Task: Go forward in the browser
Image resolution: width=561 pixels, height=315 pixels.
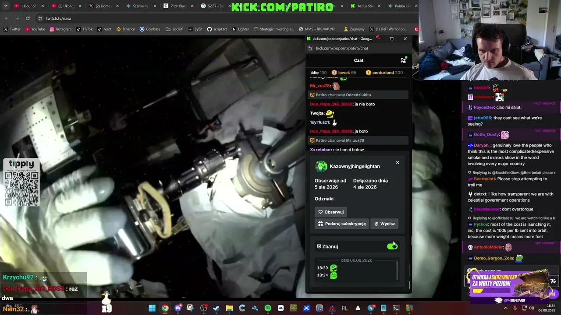Action: click(17, 18)
